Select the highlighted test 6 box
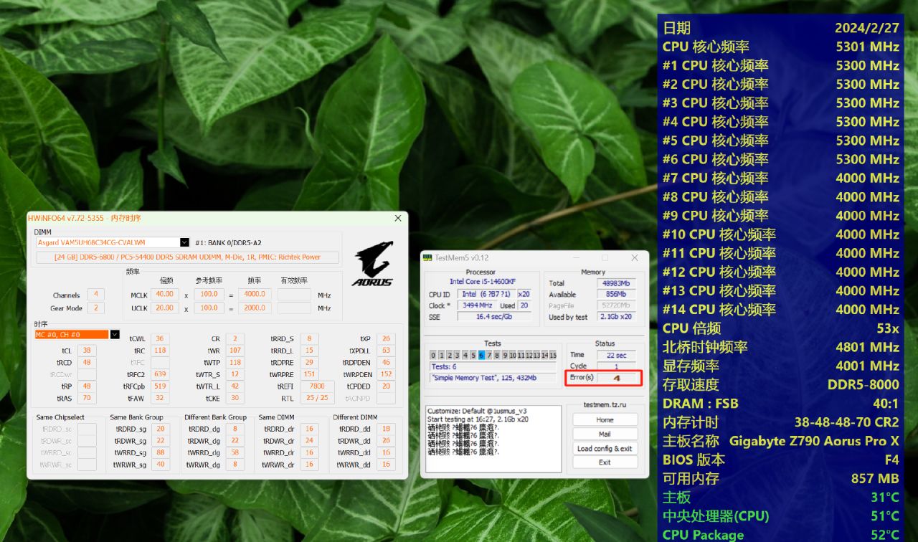The width and height of the screenshot is (918, 542). 481,355
